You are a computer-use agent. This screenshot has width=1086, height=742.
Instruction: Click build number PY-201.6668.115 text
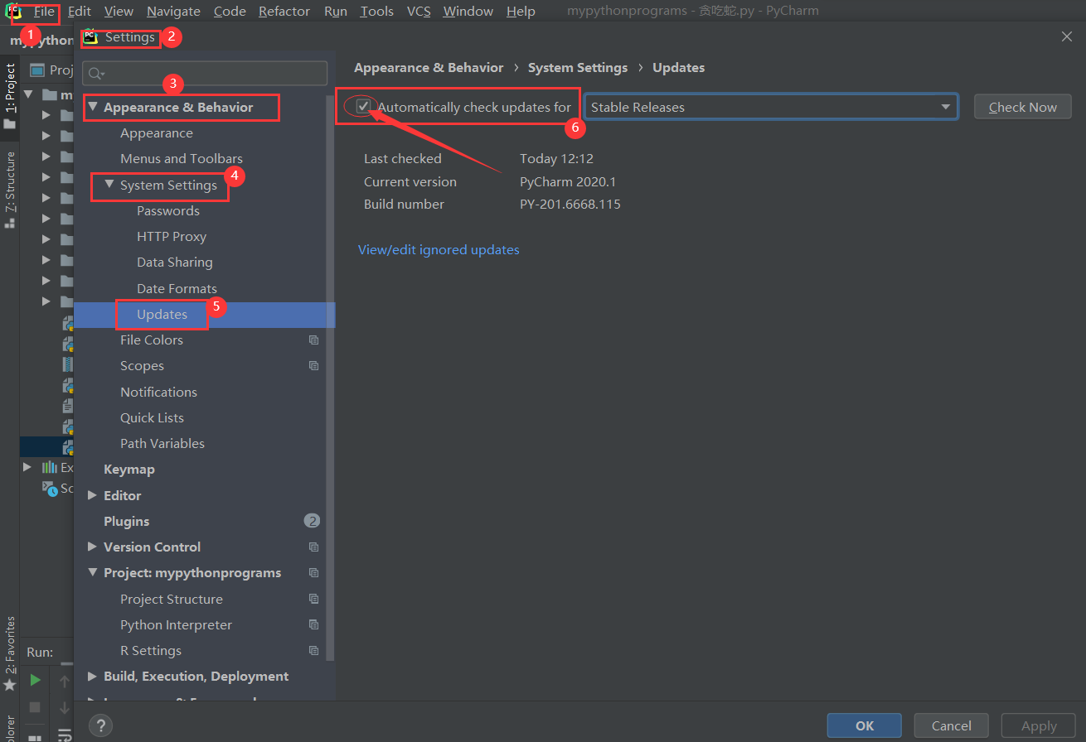tap(570, 205)
